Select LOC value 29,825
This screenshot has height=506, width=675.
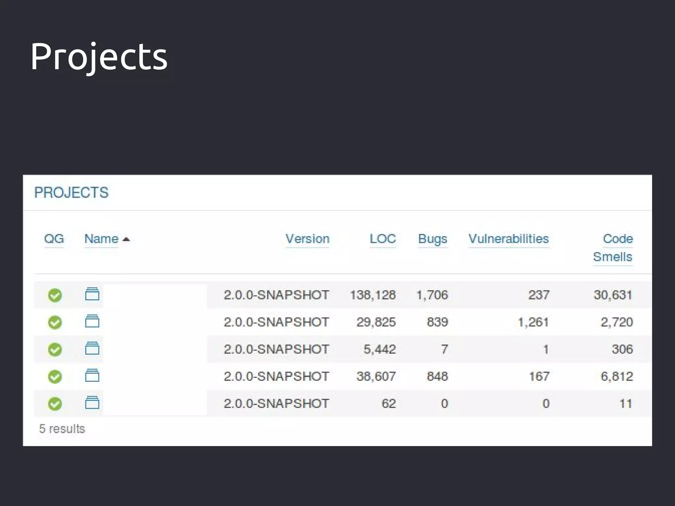(x=376, y=322)
